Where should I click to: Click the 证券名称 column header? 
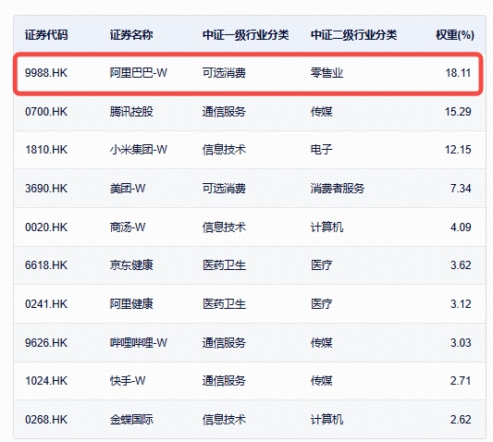pyautogui.click(x=131, y=35)
